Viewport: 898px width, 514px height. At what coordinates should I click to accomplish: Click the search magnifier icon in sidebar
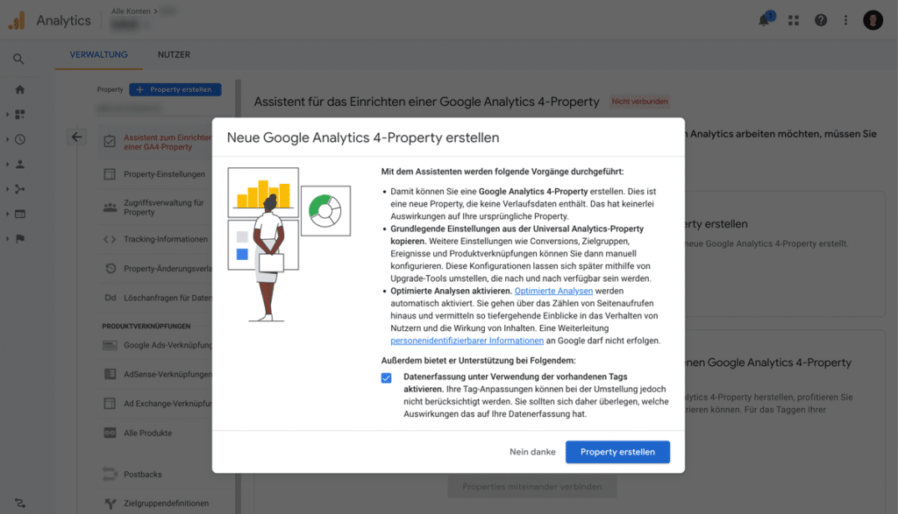click(x=18, y=59)
